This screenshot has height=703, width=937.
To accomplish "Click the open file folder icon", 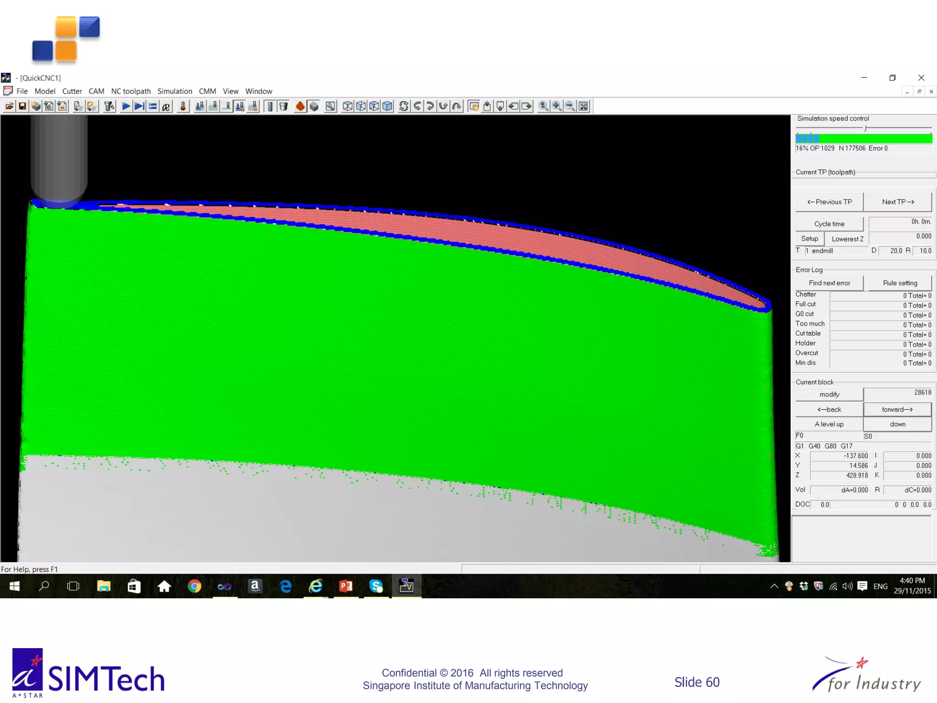I will [x=9, y=107].
